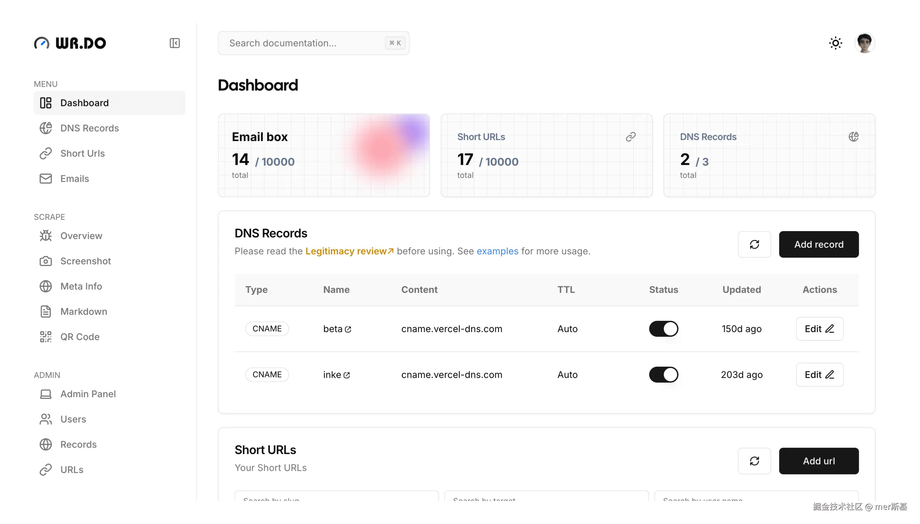Open beta record external link icon
This screenshot has width=920, height=524.
(x=348, y=329)
